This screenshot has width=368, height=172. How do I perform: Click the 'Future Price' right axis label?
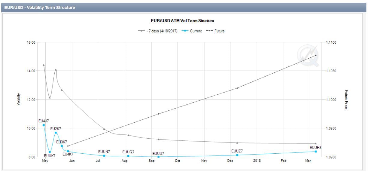346,99
